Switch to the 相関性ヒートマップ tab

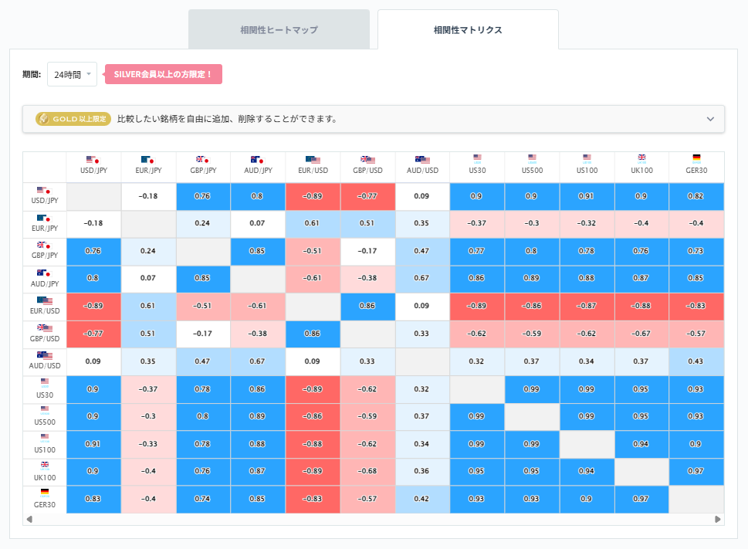(x=279, y=29)
